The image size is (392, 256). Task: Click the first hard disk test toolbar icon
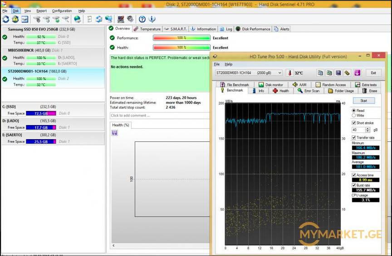click(x=37, y=19)
